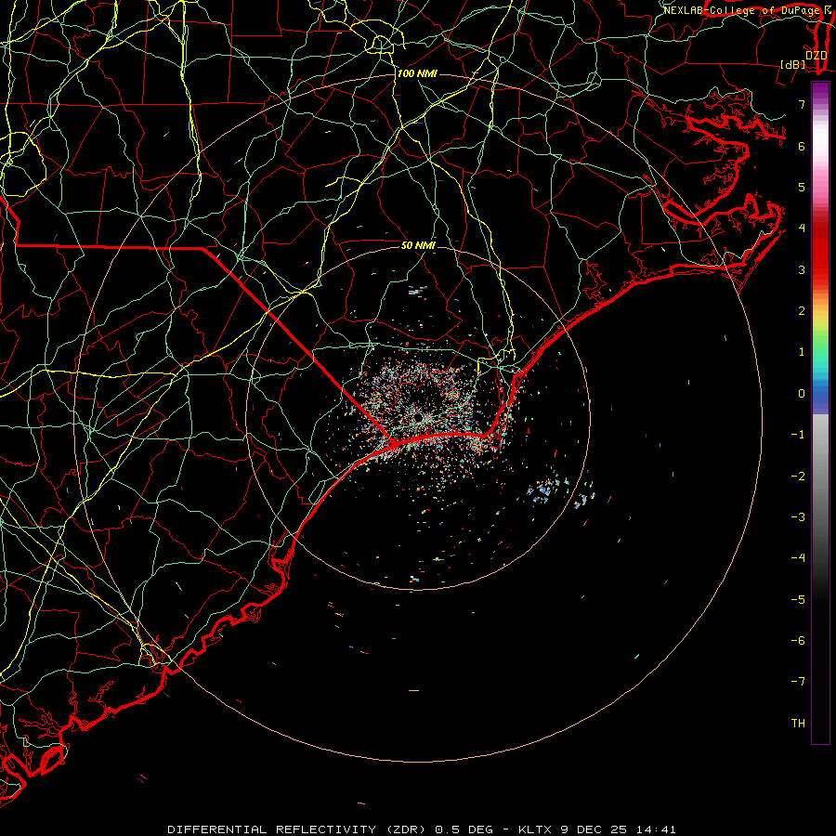
Task: Click the "9 DEC 25" date in caption
Action: [594, 829]
